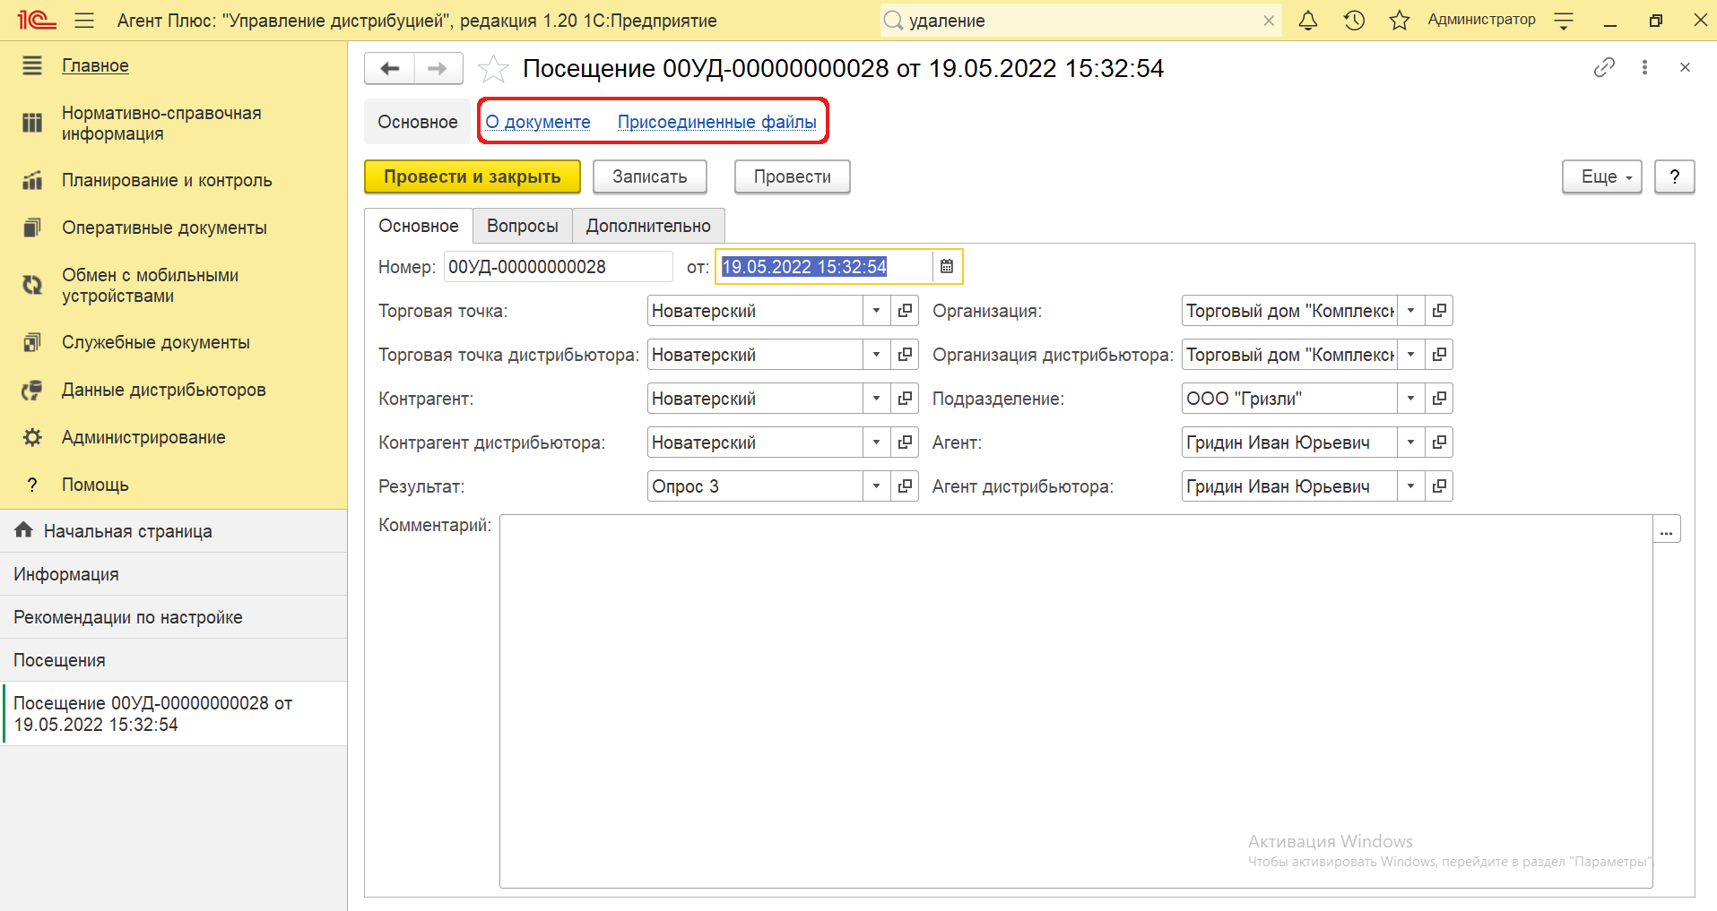The height and width of the screenshot is (911, 1717).
Task: Open Обмен с мобильными устройствами section
Action: point(150,286)
